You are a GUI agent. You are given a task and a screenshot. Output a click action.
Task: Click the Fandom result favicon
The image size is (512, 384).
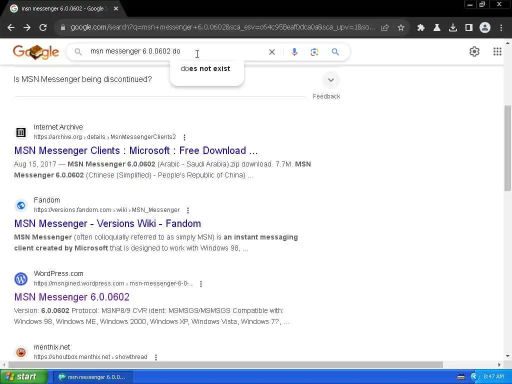[21, 205]
